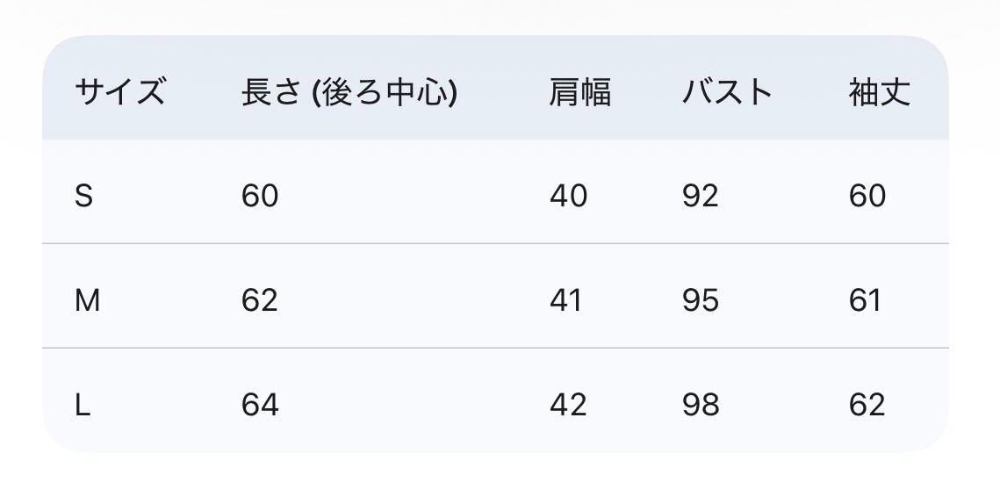Click length value 62 in the M row
Viewport: 1000px width, 497px height.
click(x=260, y=300)
